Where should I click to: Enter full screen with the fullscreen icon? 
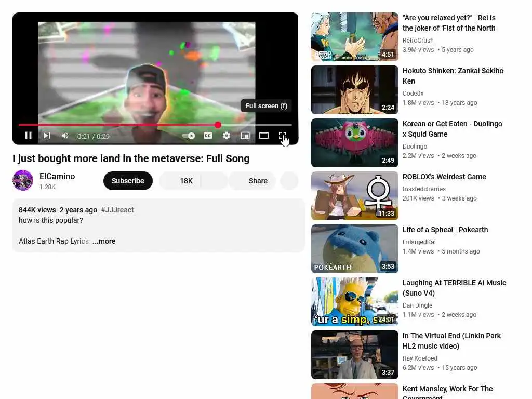click(x=283, y=136)
